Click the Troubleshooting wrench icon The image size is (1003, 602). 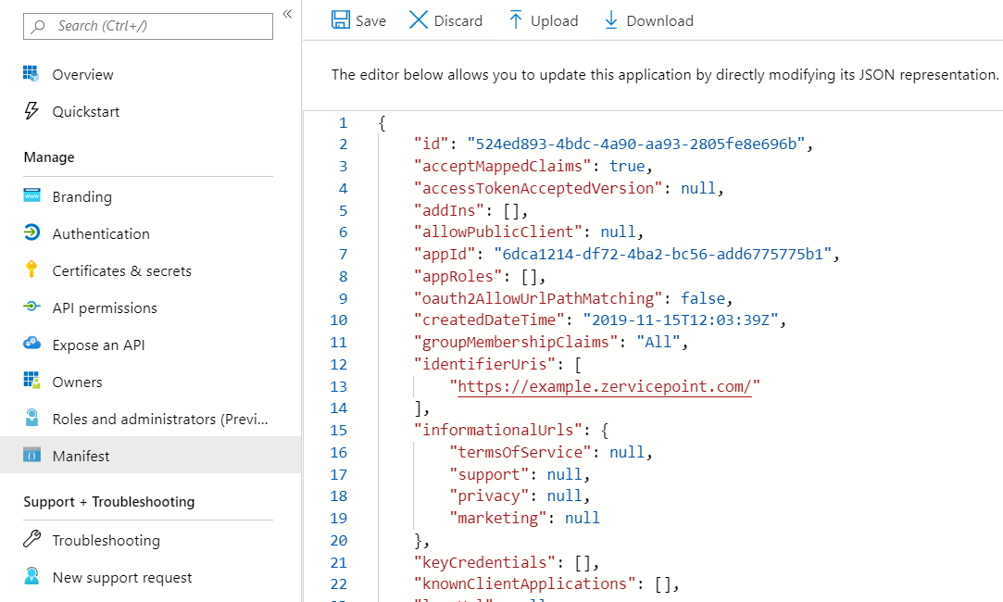pyautogui.click(x=31, y=540)
